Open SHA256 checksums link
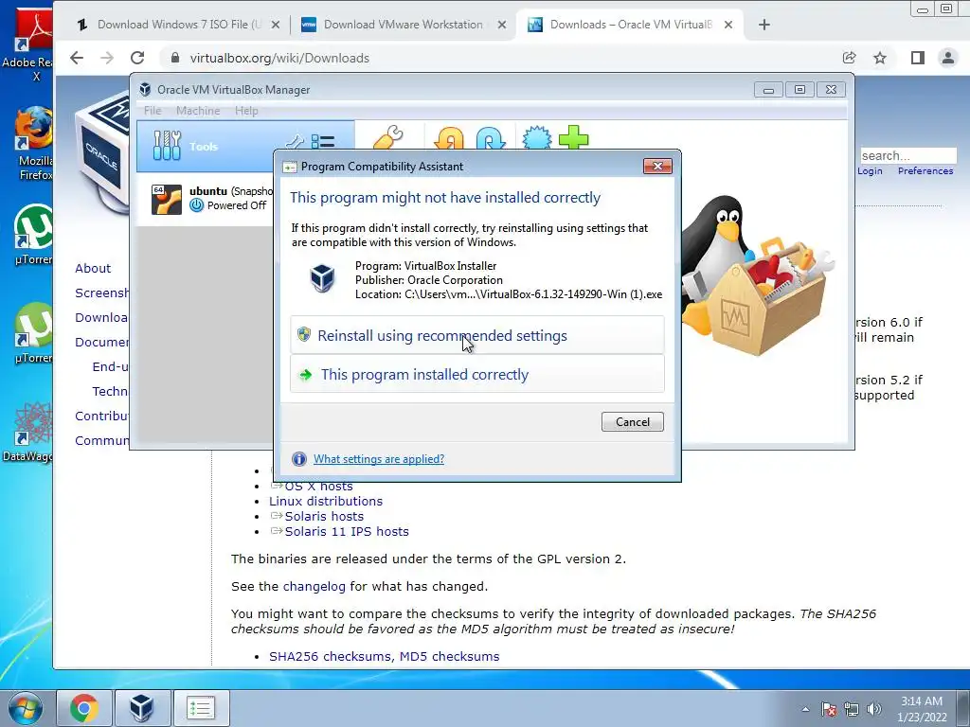This screenshot has width=970, height=727. [330, 657]
